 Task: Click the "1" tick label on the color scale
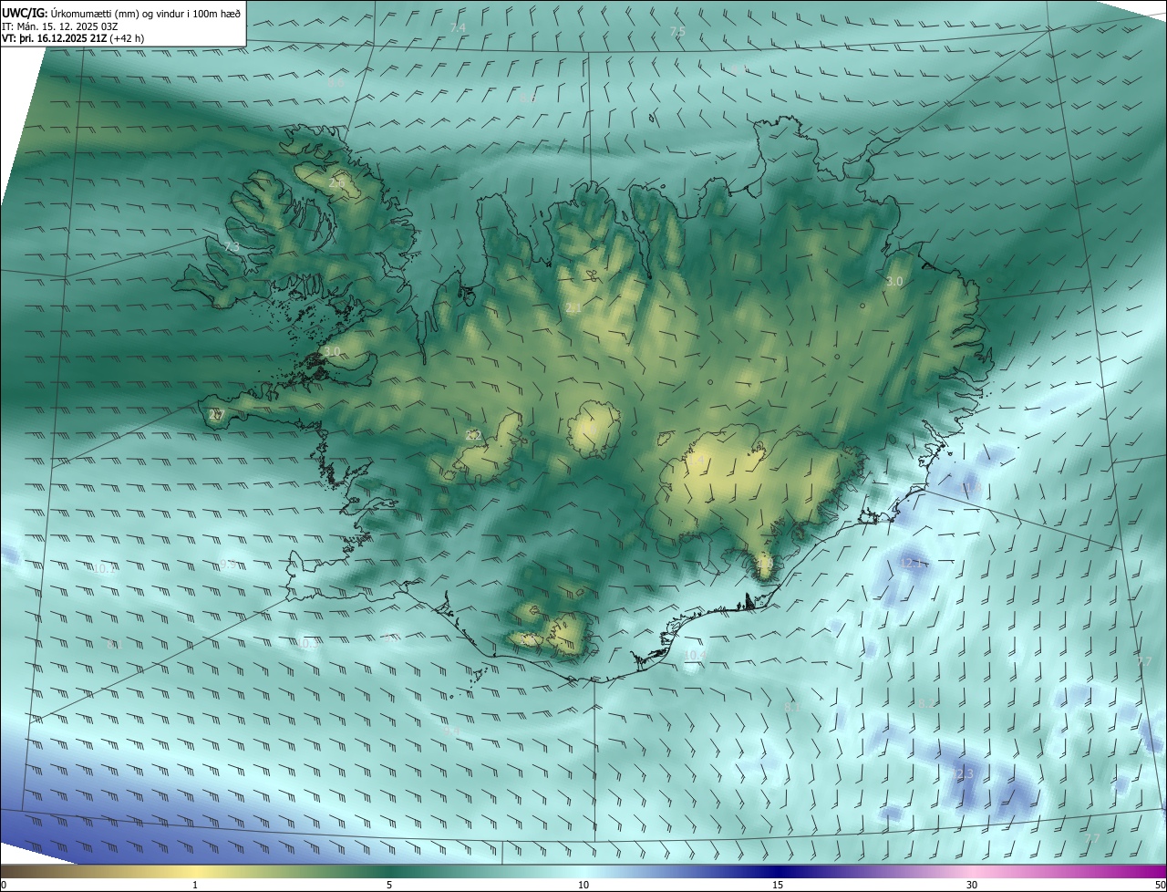(195, 885)
